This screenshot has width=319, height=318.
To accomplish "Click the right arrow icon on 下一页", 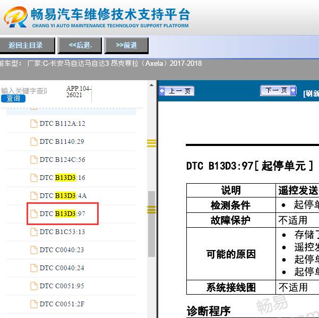I will (x=293, y=90).
